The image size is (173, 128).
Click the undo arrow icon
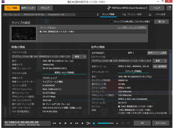[122, 123]
